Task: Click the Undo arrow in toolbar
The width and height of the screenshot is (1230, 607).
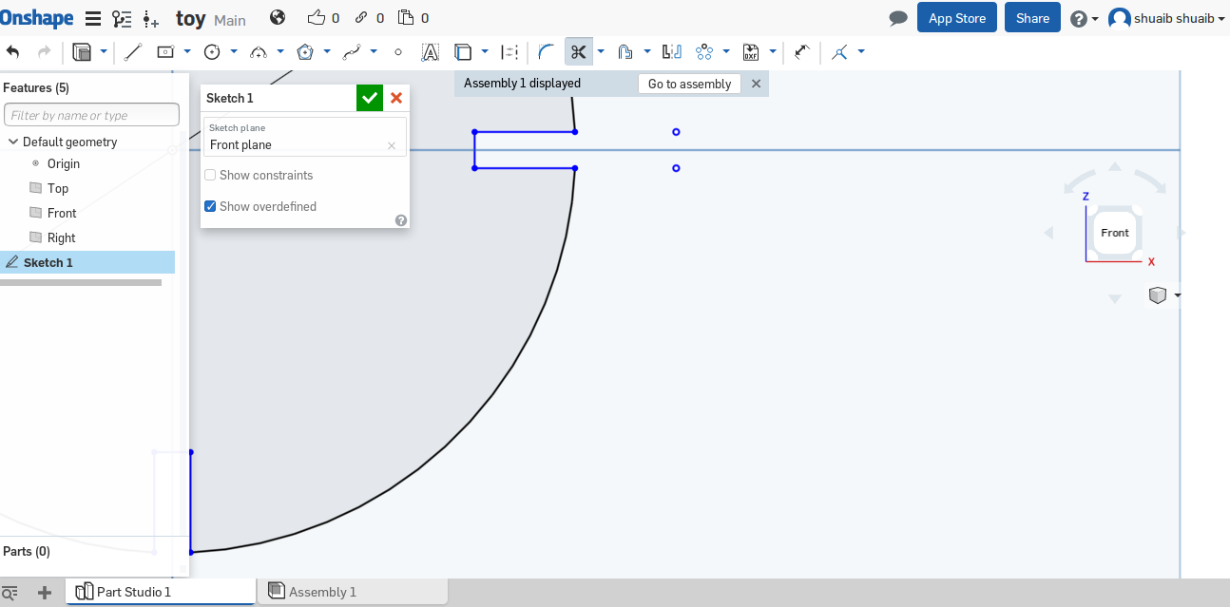Action: pos(13,51)
